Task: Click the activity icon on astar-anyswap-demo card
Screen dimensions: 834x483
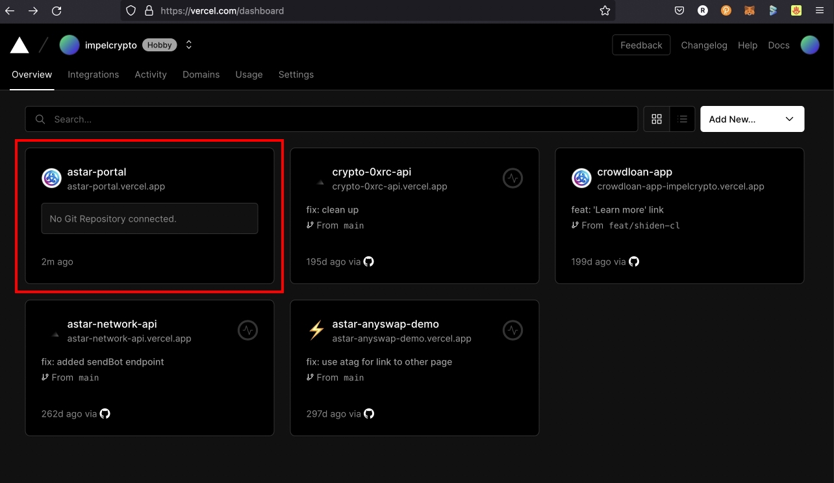Action: 512,330
